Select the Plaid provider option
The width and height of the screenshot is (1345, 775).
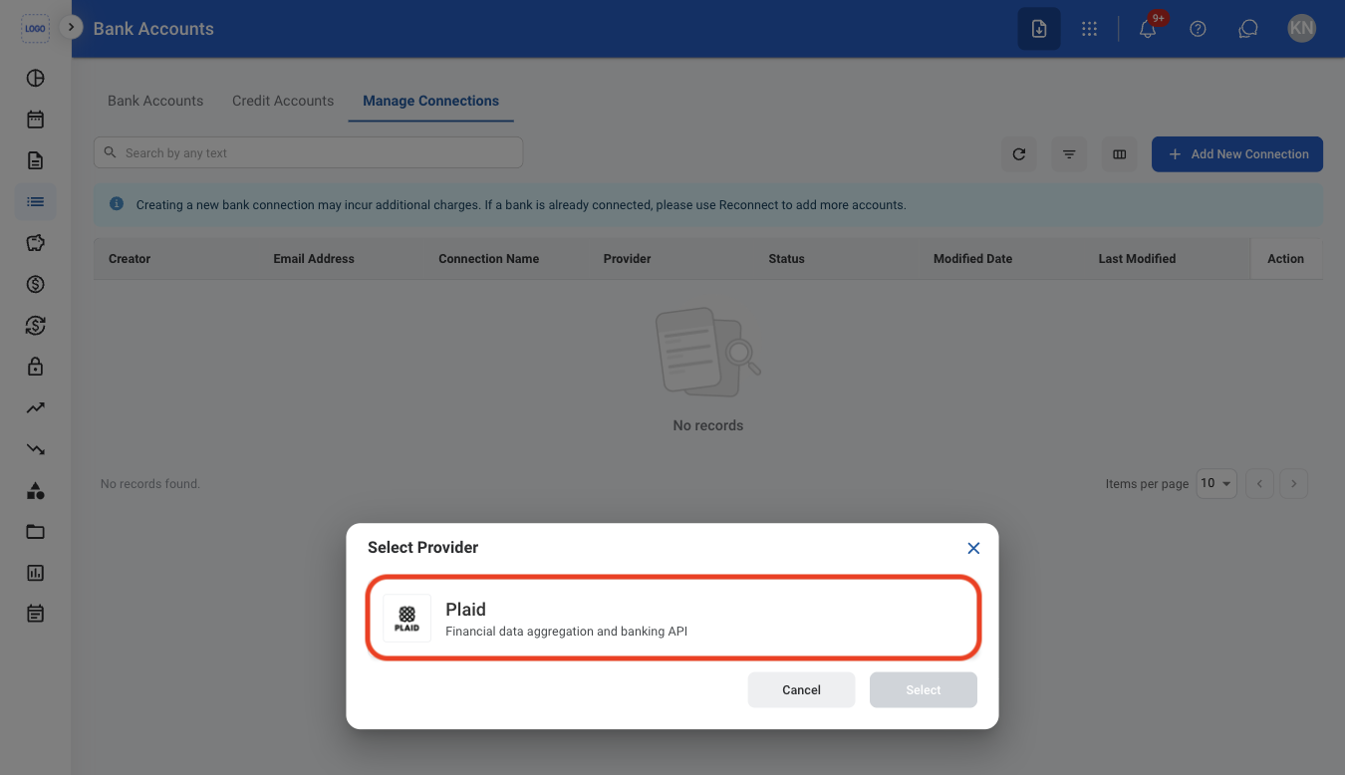tap(674, 618)
